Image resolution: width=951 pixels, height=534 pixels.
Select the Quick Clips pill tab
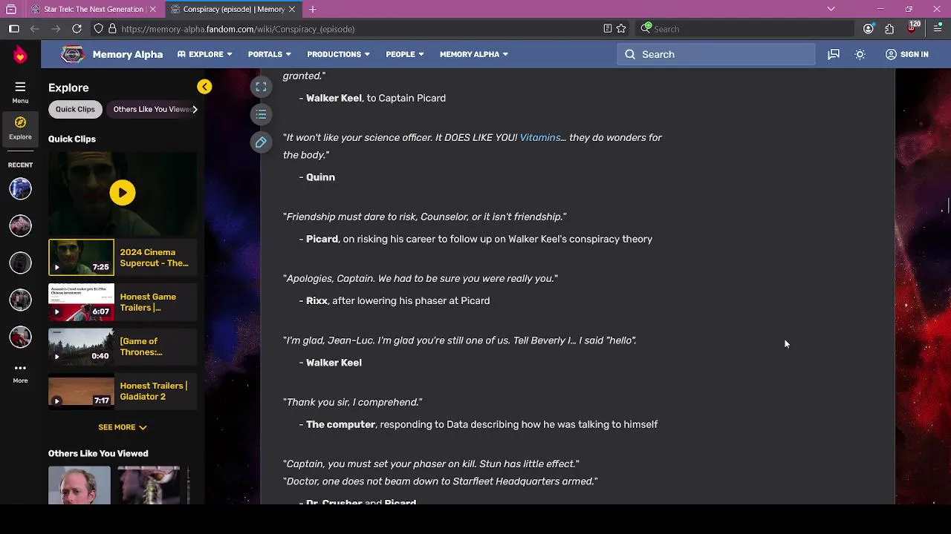pos(75,109)
